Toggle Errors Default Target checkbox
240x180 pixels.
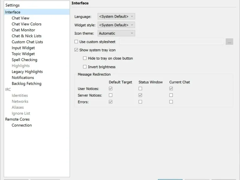click(110, 102)
